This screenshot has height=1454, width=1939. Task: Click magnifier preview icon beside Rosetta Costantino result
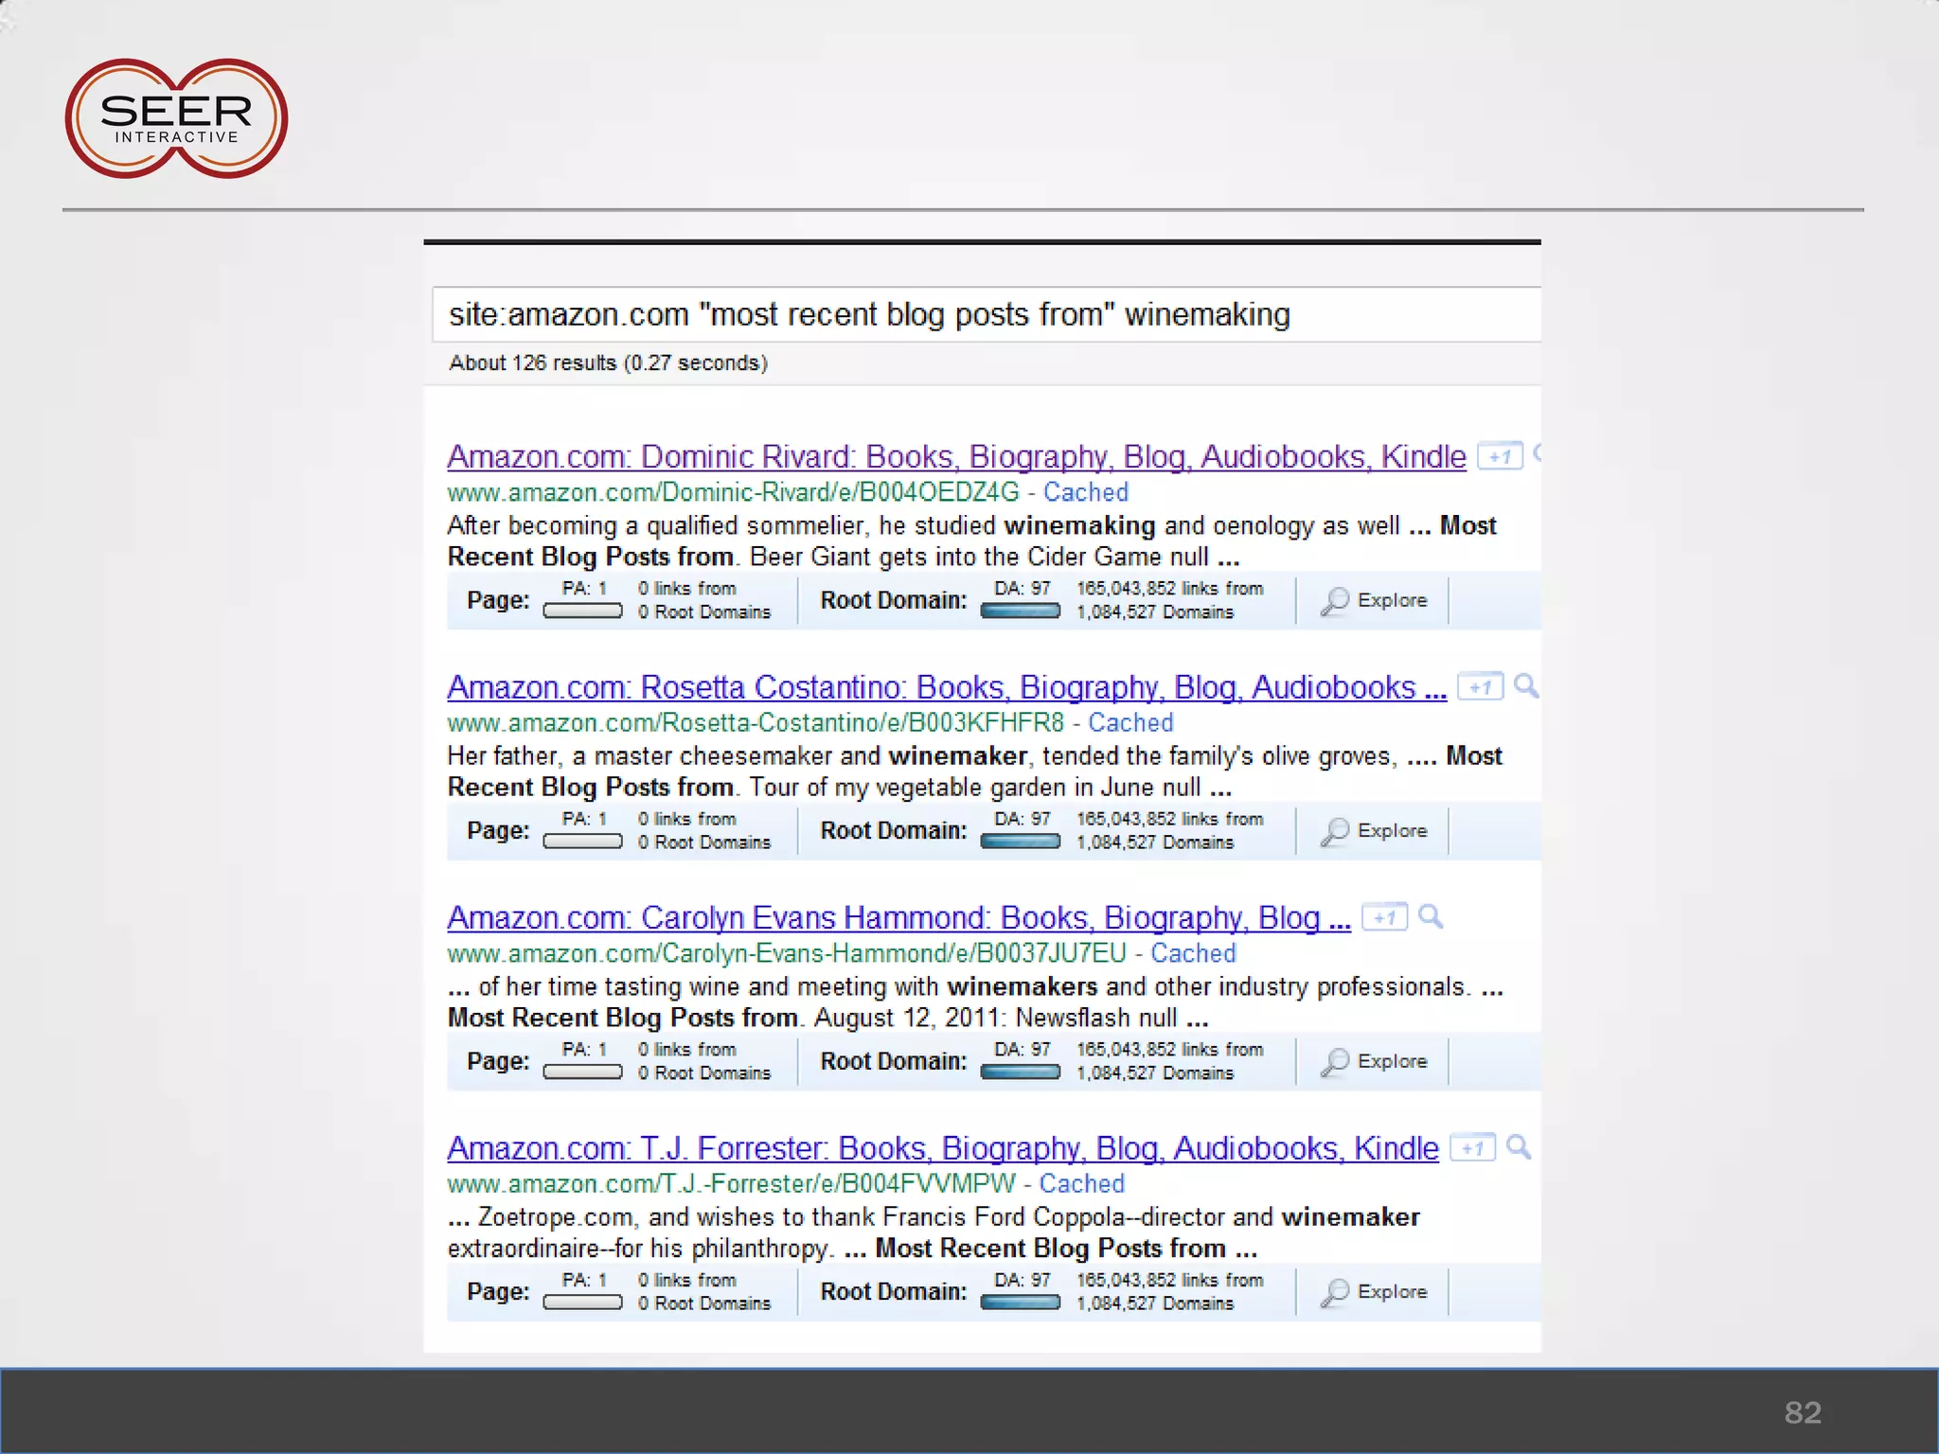click(1525, 685)
